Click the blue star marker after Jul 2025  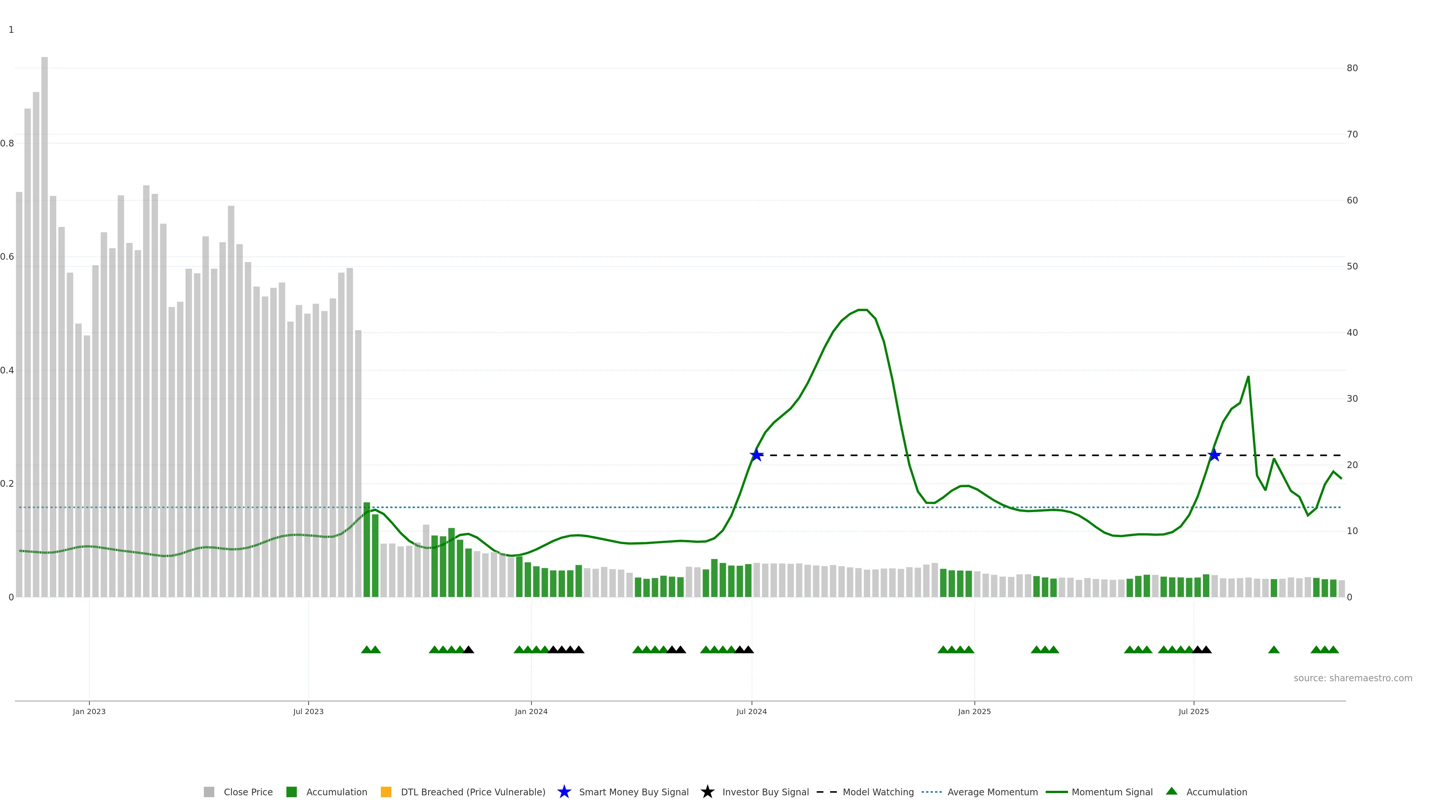click(1214, 455)
